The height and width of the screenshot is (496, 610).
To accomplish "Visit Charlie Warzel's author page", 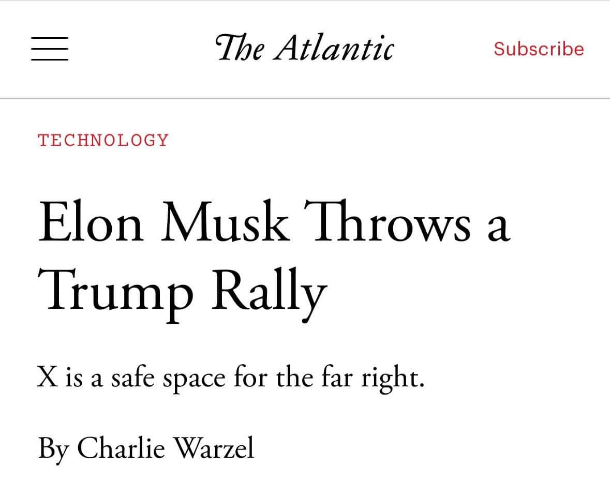I will (166, 448).
